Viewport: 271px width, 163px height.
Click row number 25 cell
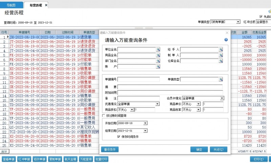click(x=4, y=145)
